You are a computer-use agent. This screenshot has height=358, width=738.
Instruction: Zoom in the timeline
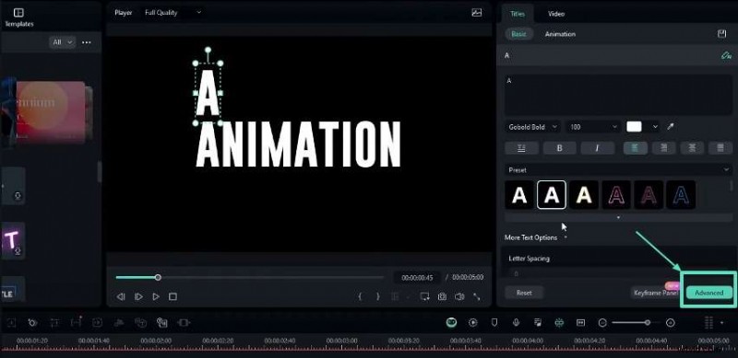click(x=671, y=323)
